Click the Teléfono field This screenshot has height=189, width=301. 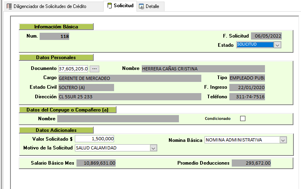coord(247,97)
